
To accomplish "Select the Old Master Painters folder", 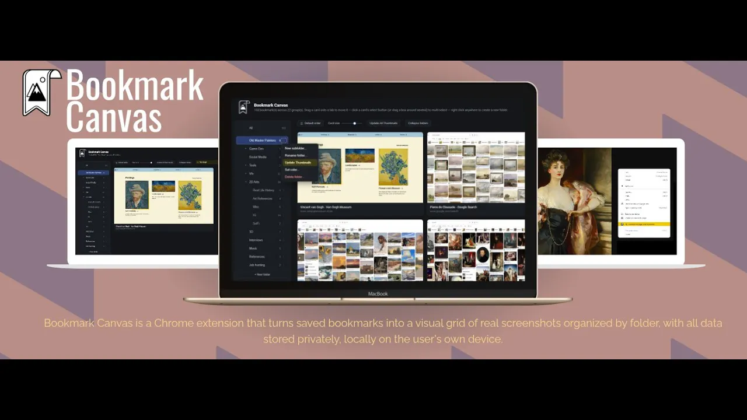I will 262,140.
